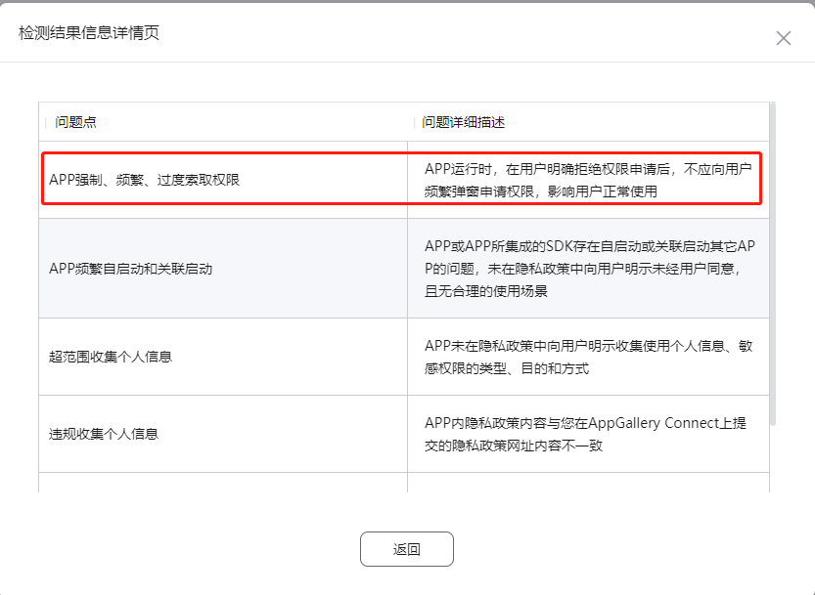Click the partially visible fifth row's left cell
The height and width of the screenshot is (595, 815).
coord(223,484)
